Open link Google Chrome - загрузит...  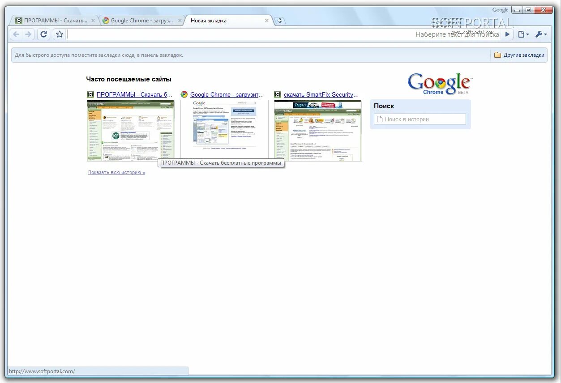click(227, 94)
